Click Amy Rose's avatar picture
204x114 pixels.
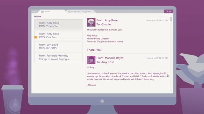pyautogui.click(x=91, y=22)
